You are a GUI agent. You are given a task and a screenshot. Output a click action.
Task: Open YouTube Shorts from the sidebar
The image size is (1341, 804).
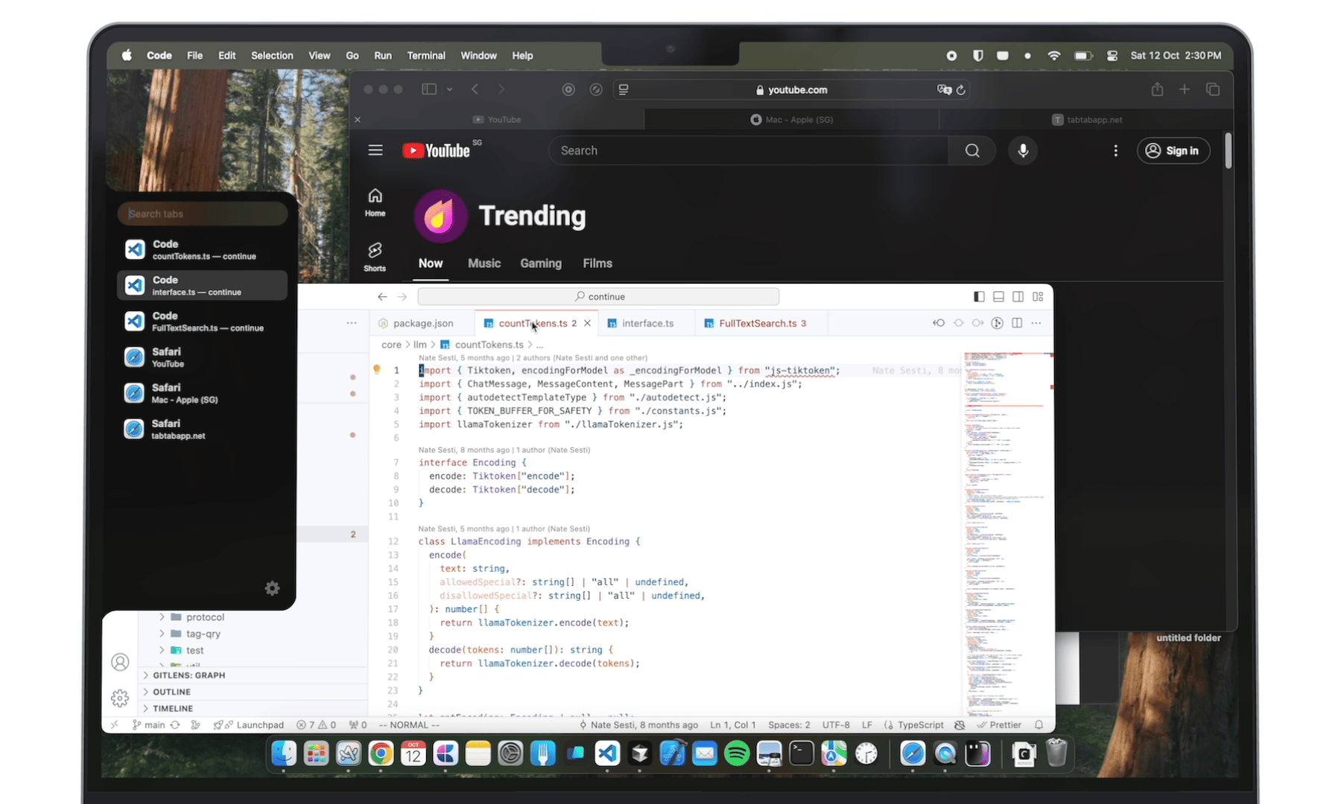click(x=375, y=256)
